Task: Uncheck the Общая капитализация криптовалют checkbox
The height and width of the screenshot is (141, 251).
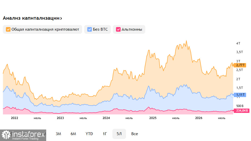Action: pos(8,29)
